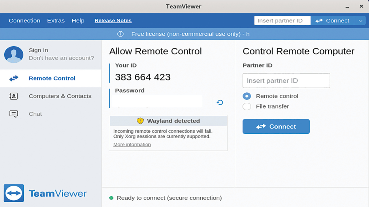This screenshot has height=207, width=369.
Task: Click the info icon in license banner
Action: point(120,34)
